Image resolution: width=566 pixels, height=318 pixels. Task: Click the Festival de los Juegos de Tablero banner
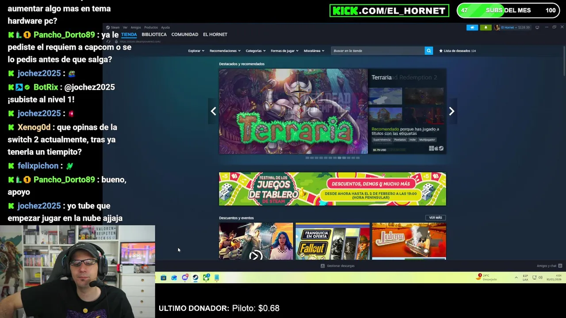[333, 189]
